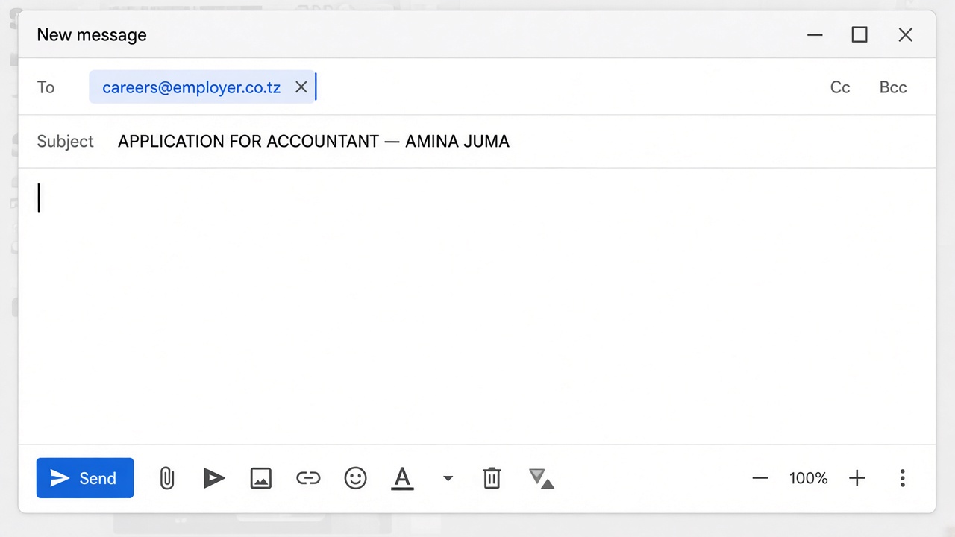Viewport: 955px width, 537px height.
Task: Close the New message window
Action: [x=906, y=35]
